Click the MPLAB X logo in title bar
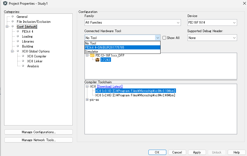This screenshot has height=156, width=247. [5, 3]
